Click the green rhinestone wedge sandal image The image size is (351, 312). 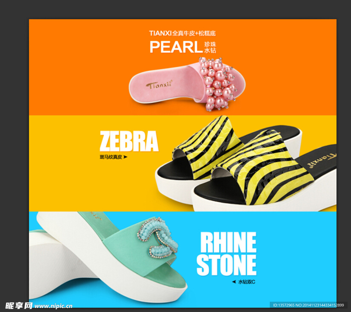pyautogui.click(x=108, y=257)
